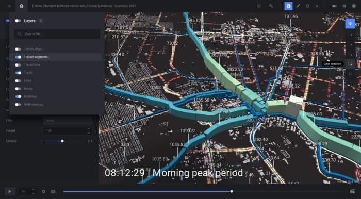Click the panel icon right of the timeline

[352, 191]
